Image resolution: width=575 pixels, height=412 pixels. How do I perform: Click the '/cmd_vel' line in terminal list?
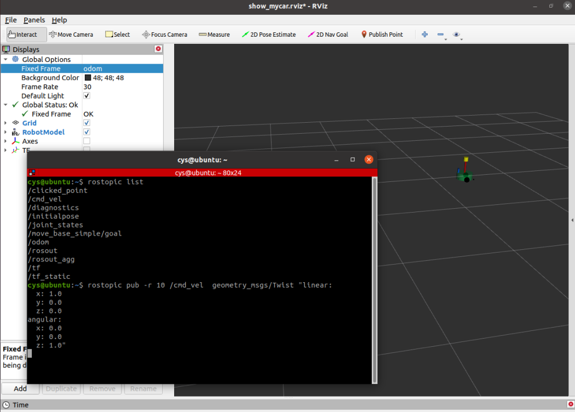tap(45, 199)
